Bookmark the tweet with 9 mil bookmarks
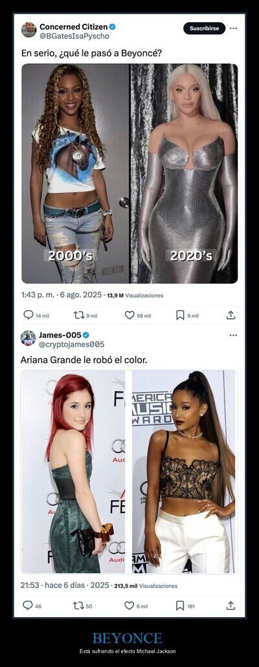Viewport: 259px width, 667px height. [x=180, y=315]
